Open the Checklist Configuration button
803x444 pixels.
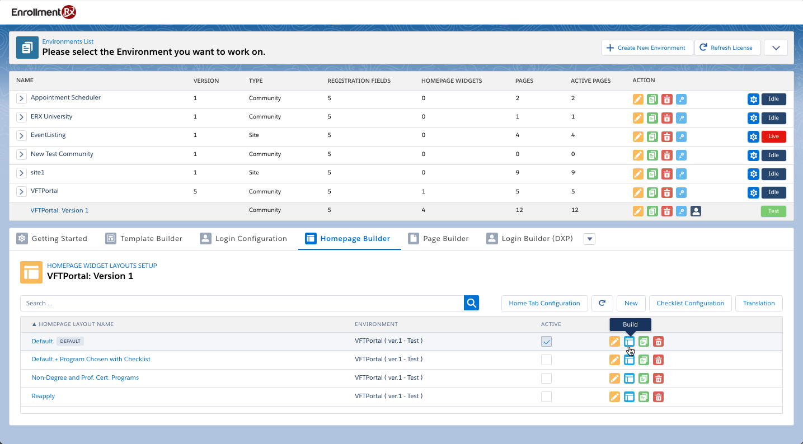pyautogui.click(x=690, y=303)
